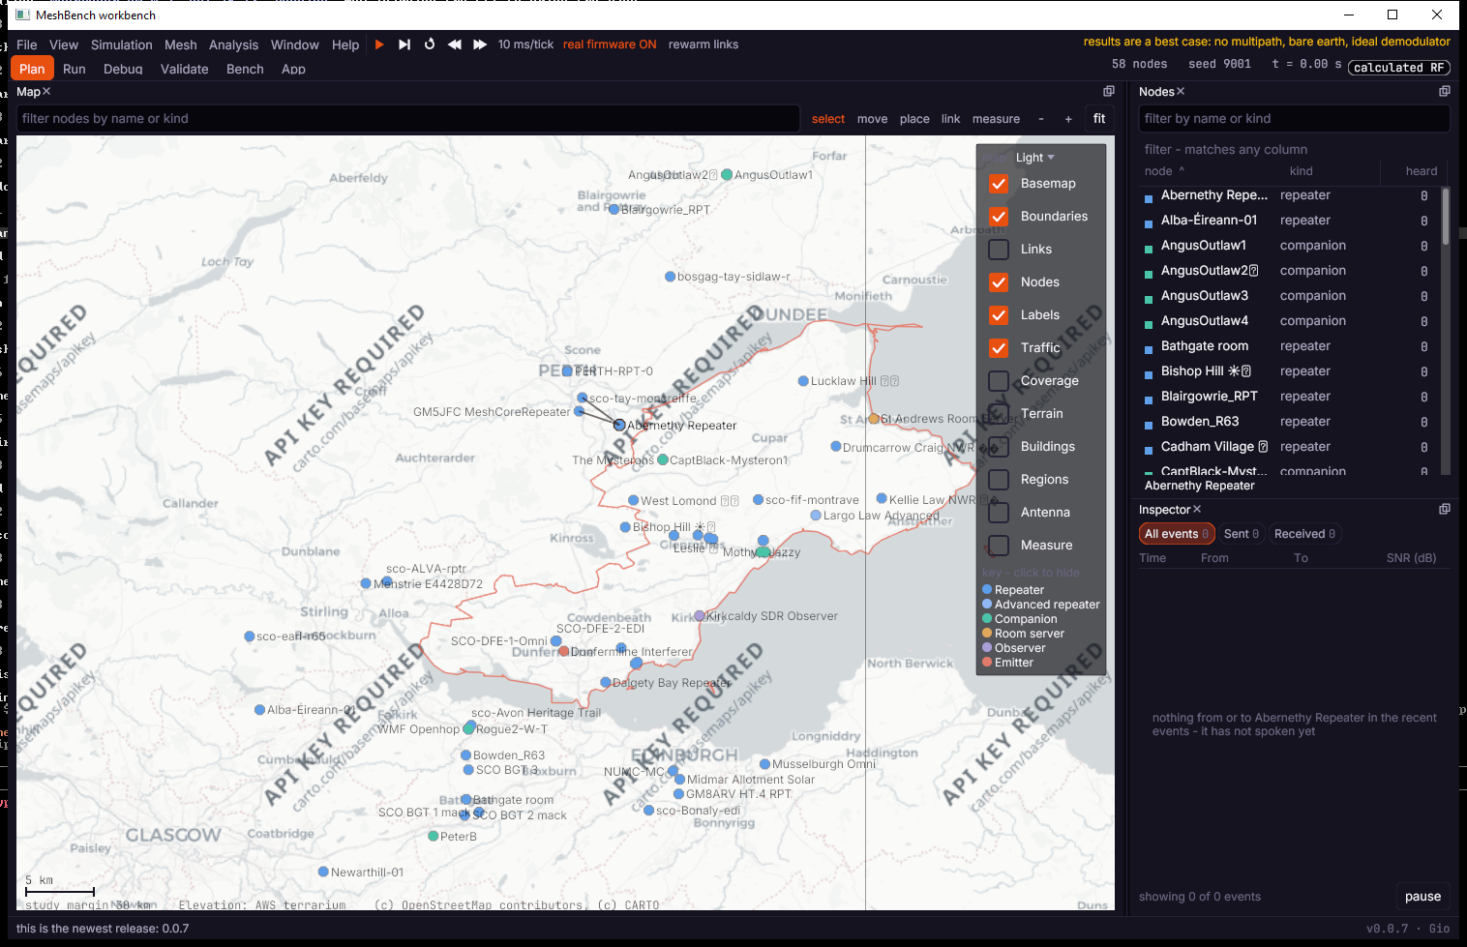Switch to the Bench tab
This screenshot has height=947, width=1467.
tap(245, 69)
